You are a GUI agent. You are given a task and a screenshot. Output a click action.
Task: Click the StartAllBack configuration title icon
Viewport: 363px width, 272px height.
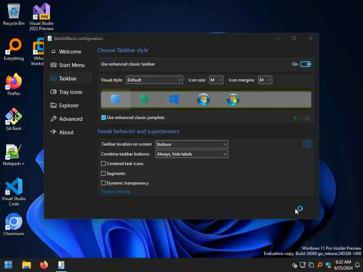50,38
